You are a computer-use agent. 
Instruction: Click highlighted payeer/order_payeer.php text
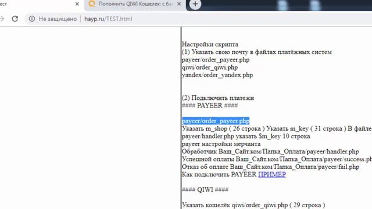tap(216, 121)
